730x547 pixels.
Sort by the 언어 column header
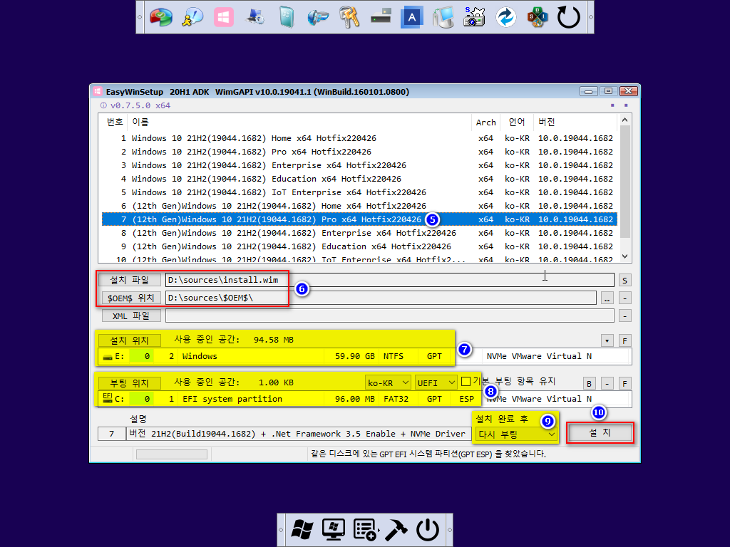tap(516, 122)
